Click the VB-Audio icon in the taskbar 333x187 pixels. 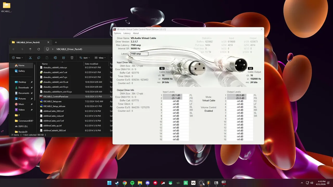[224, 182]
